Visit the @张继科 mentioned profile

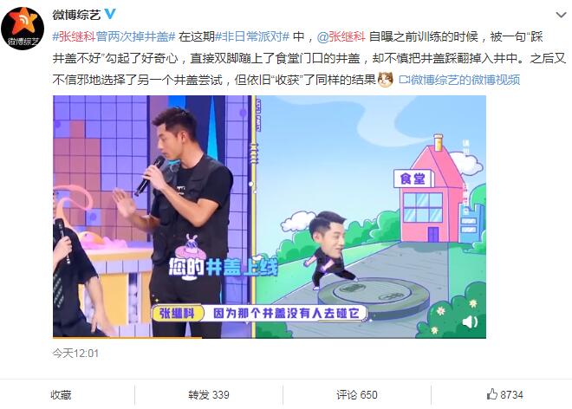341,36
